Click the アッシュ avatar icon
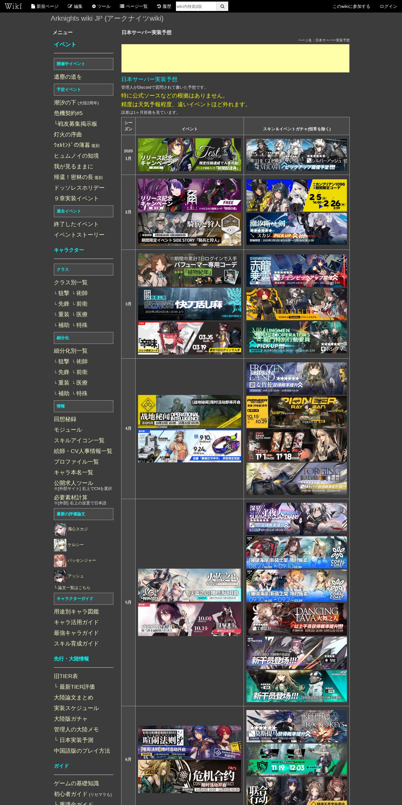Screen dimensions: 402x805 pos(60,576)
